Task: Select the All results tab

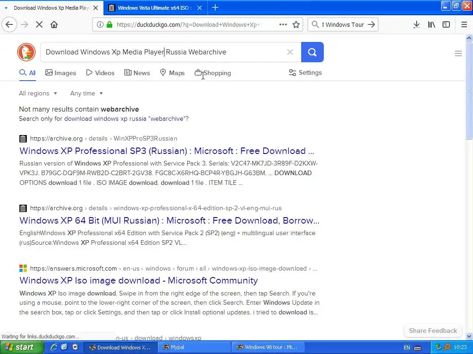Action: click(x=27, y=73)
